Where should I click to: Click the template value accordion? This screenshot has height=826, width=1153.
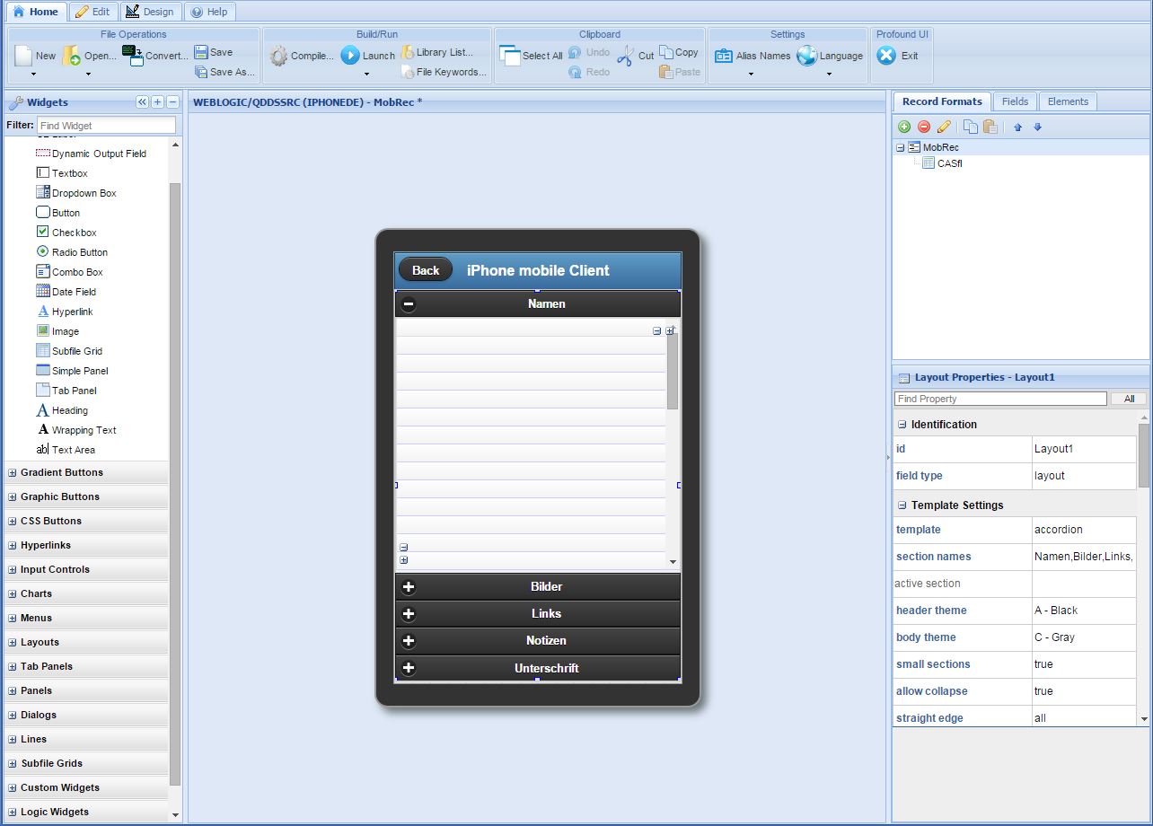coord(1084,530)
